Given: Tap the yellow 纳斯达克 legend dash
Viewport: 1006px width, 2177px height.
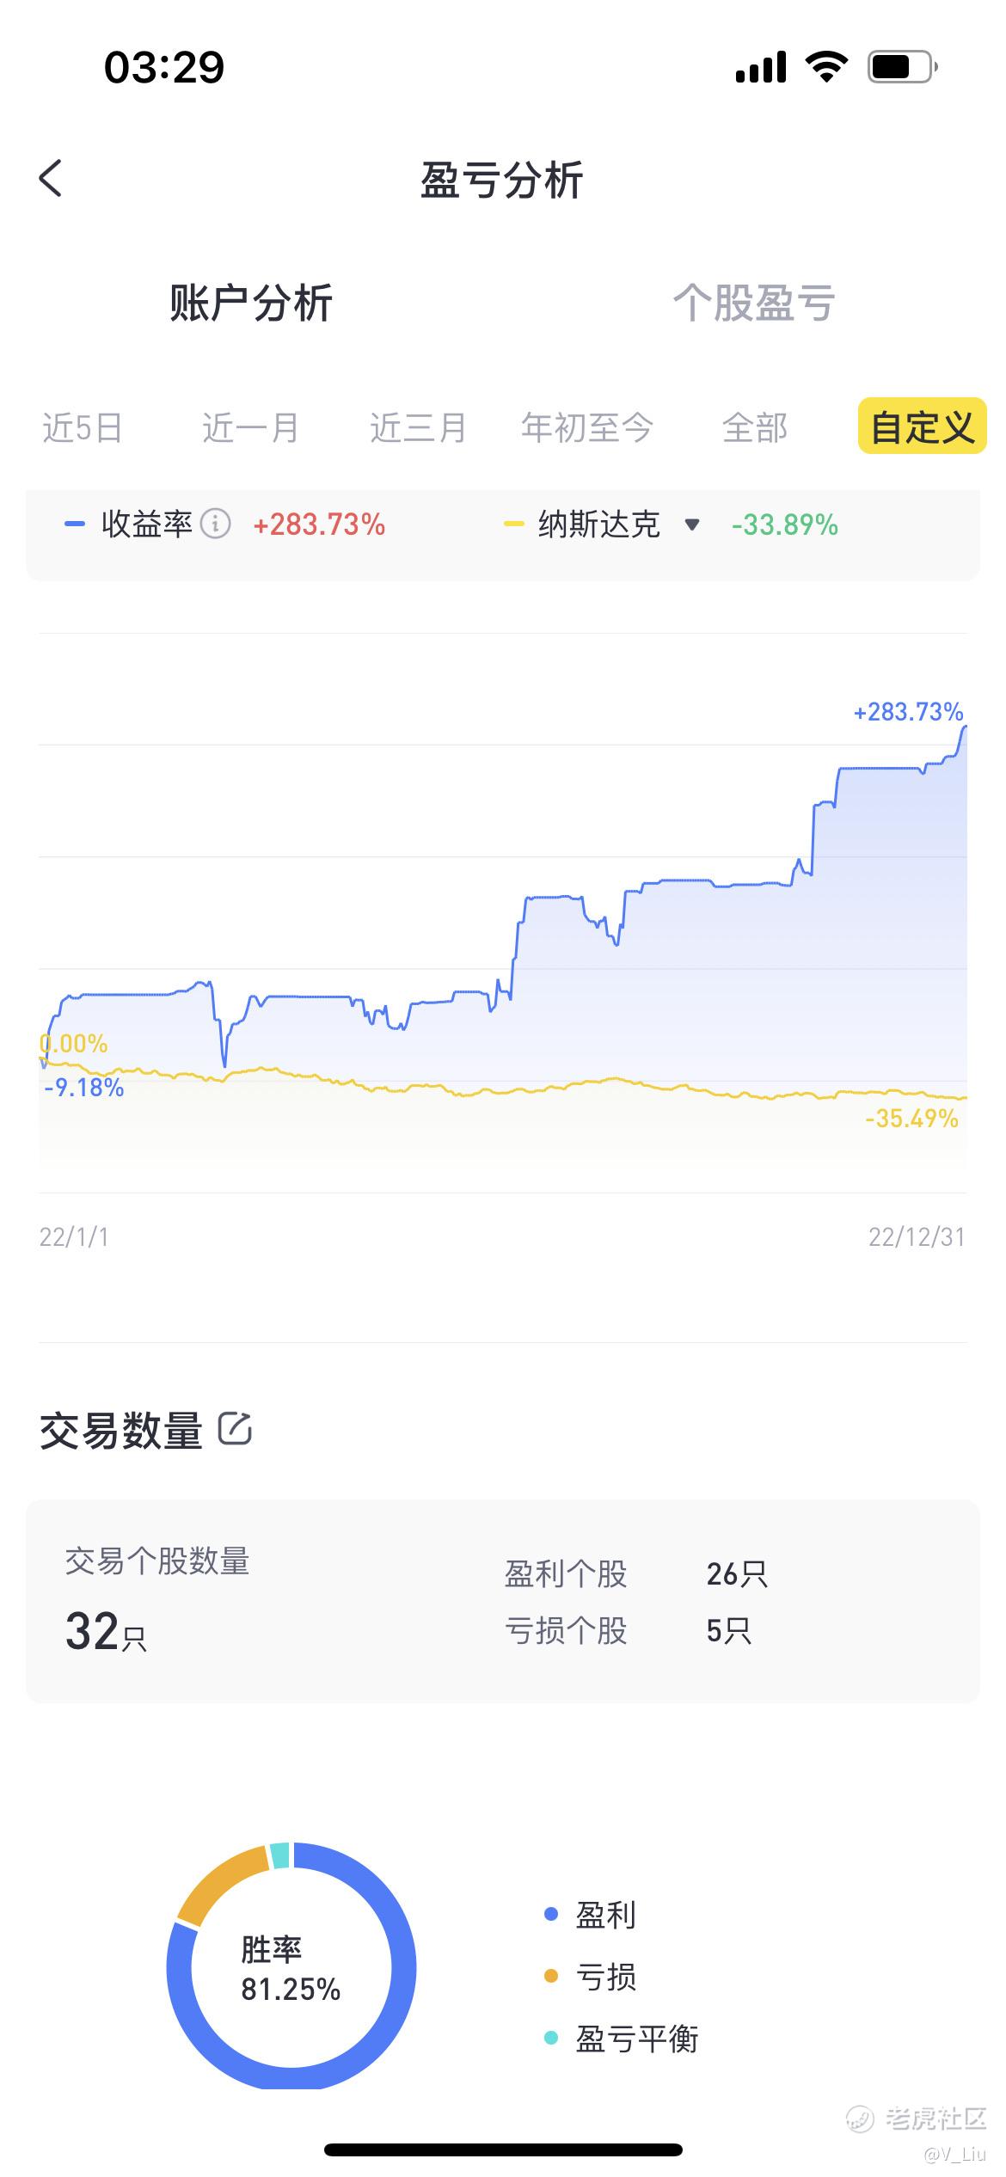Looking at the screenshot, I should (513, 524).
